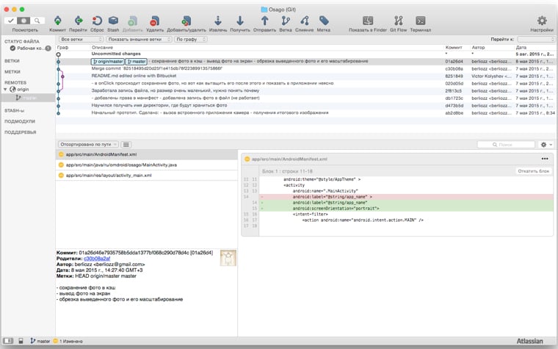Screen dimensions: 558x349
Task: Select commit 020d05d row
Action: click(x=305, y=83)
